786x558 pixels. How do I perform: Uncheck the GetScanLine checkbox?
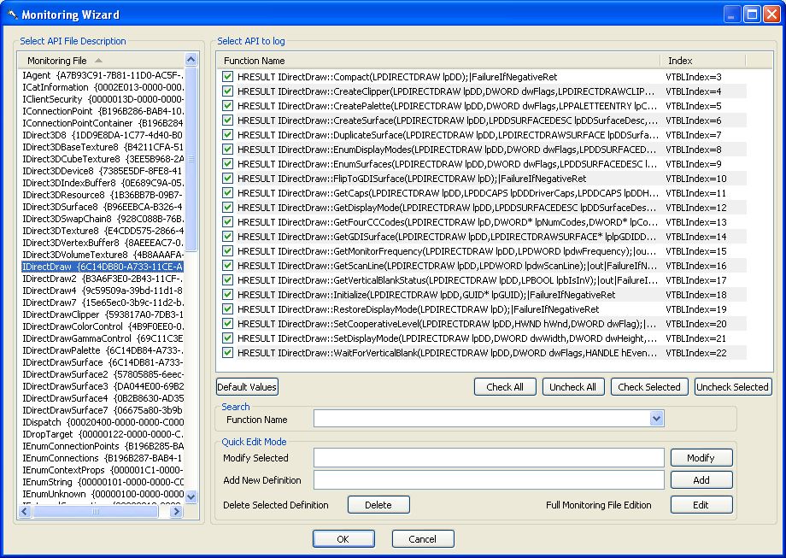[x=227, y=266]
